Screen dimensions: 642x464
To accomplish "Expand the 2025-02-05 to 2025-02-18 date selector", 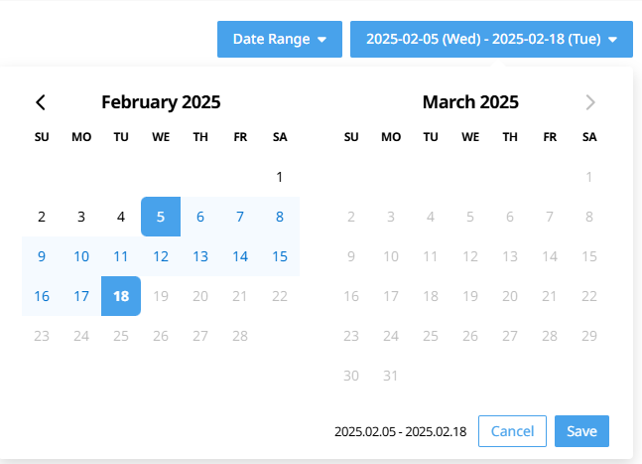I will click(491, 40).
